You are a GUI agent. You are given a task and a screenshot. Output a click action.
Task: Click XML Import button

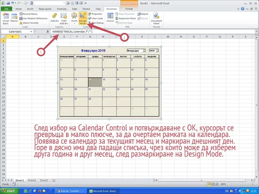click(x=143, y=14)
